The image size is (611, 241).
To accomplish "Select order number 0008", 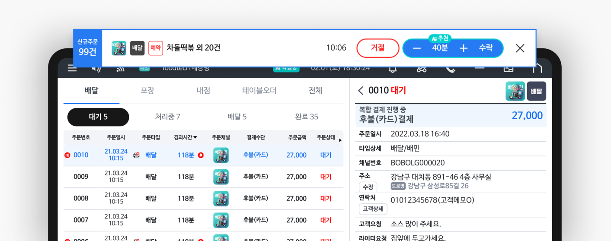I will tap(81, 198).
